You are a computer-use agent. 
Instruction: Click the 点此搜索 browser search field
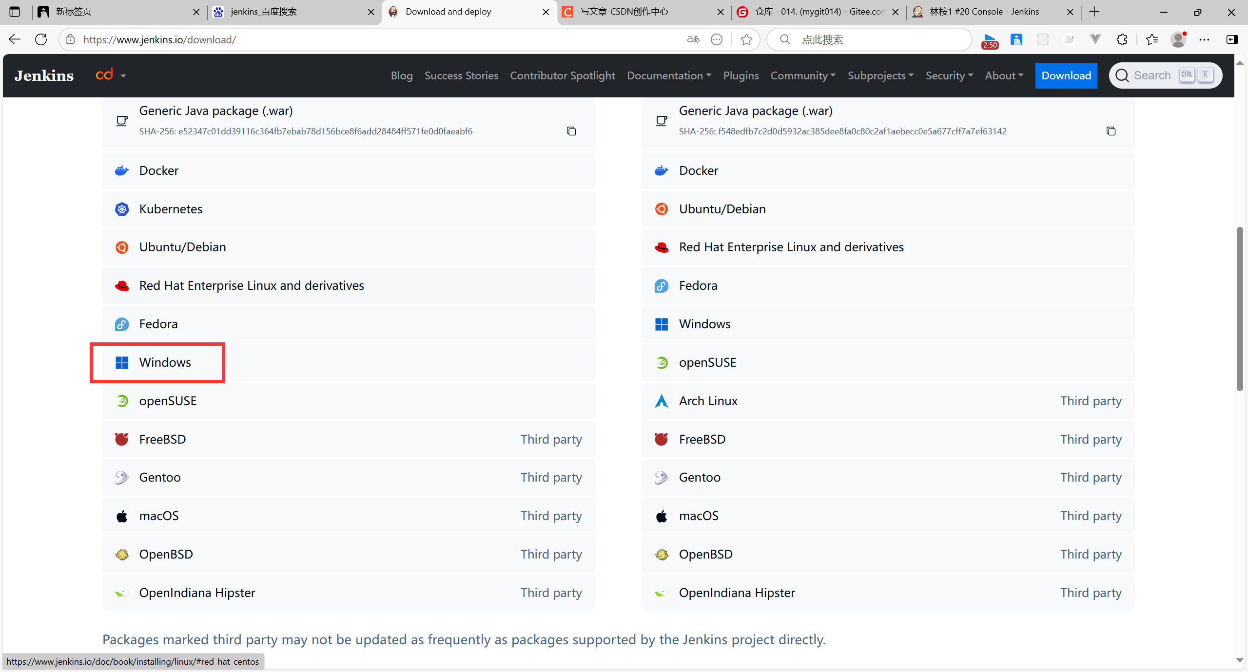coord(869,39)
